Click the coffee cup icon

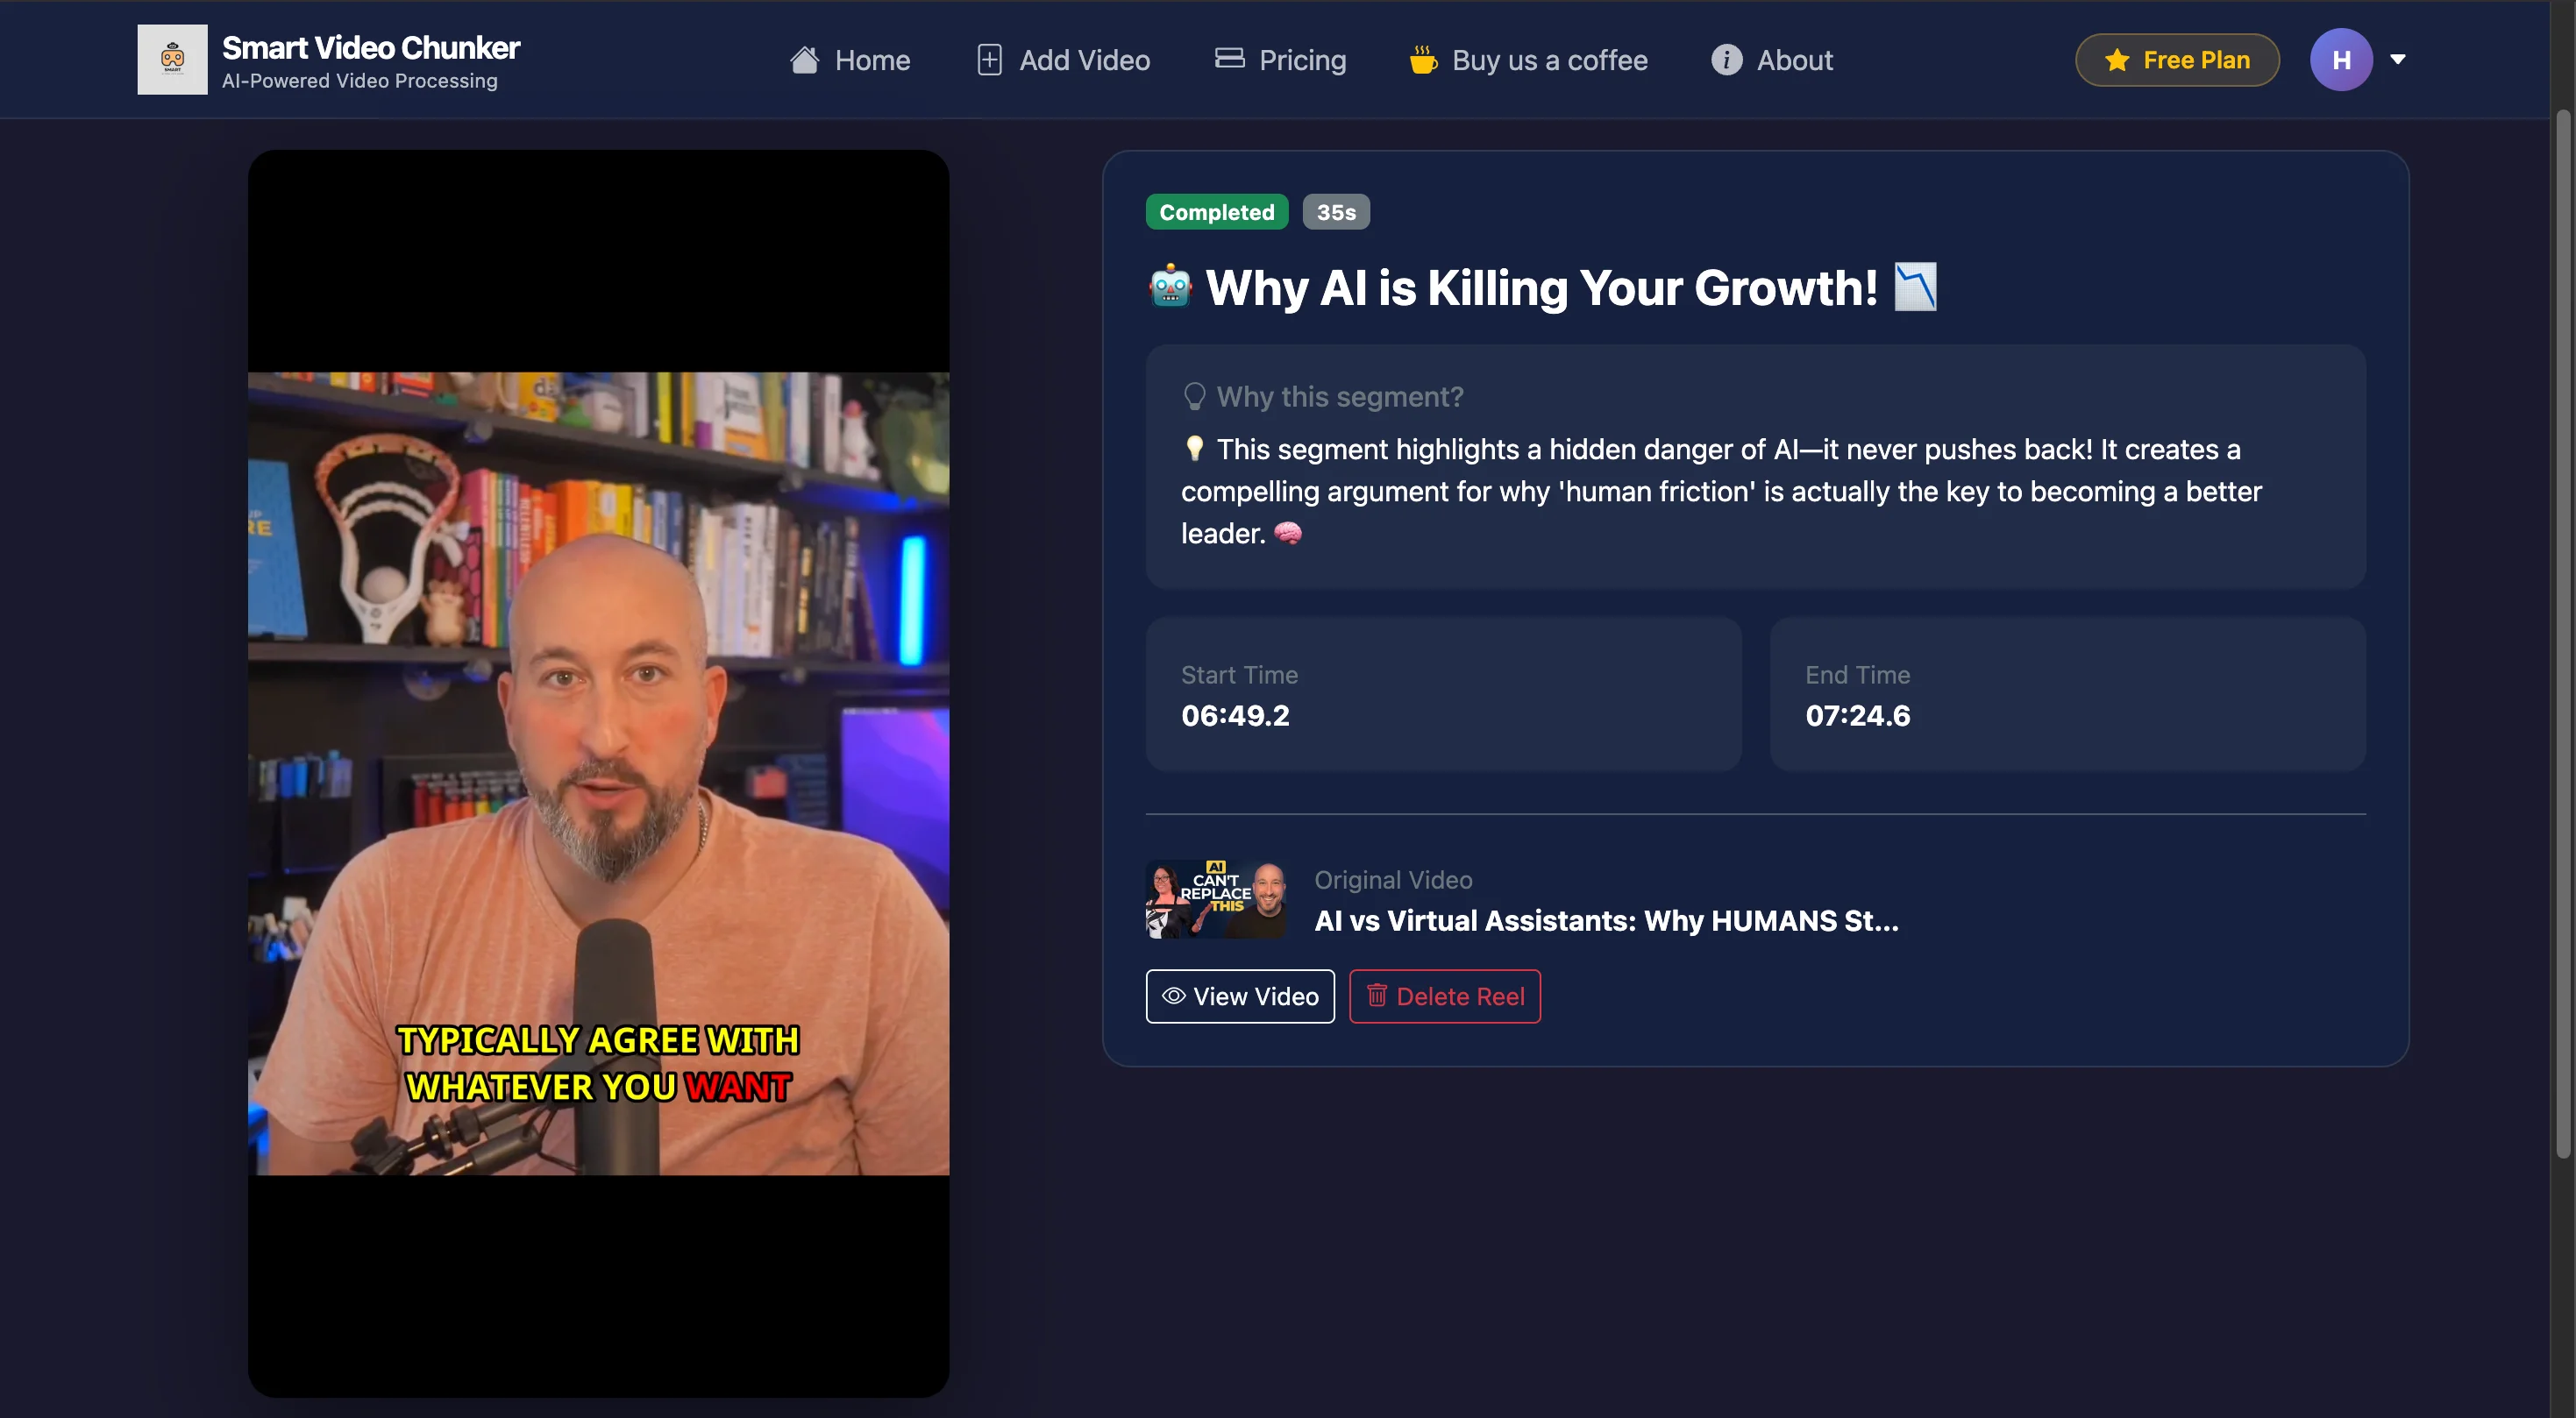[1423, 60]
